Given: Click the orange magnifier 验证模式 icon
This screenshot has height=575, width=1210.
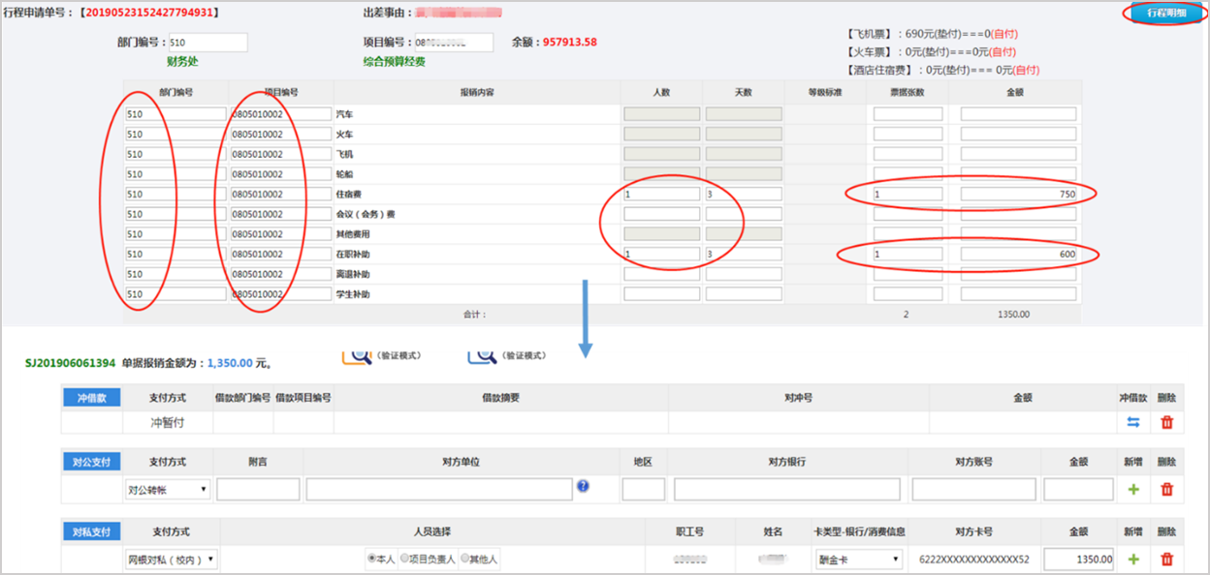Looking at the screenshot, I should pyautogui.click(x=358, y=354).
